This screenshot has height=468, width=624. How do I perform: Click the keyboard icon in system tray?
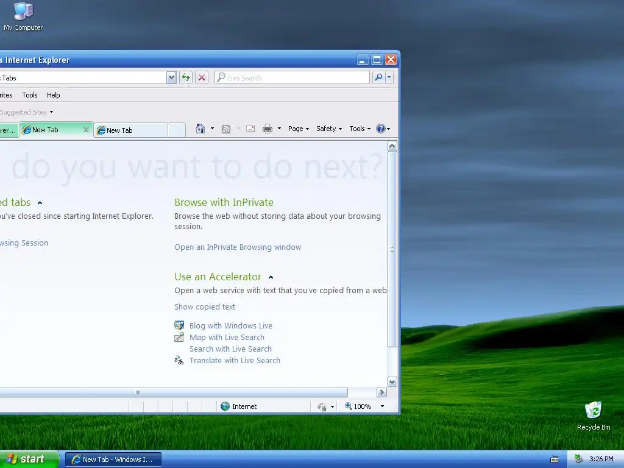coord(555,459)
